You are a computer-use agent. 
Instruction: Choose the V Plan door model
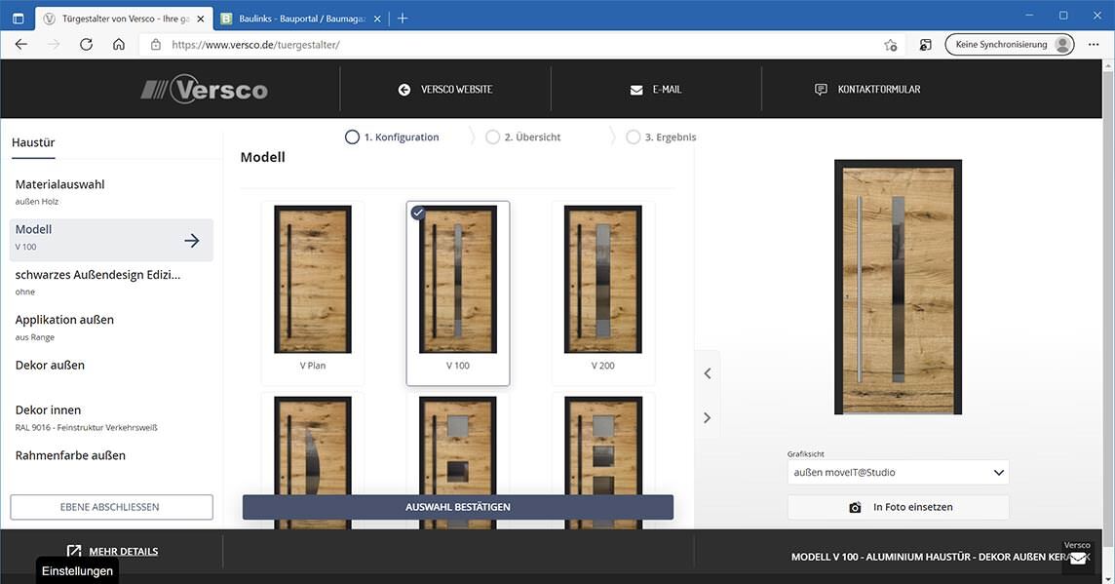click(x=313, y=292)
